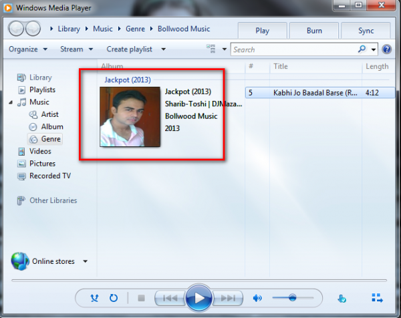
Task: Switch to Now Playing view
Action: click(x=377, y=298)
